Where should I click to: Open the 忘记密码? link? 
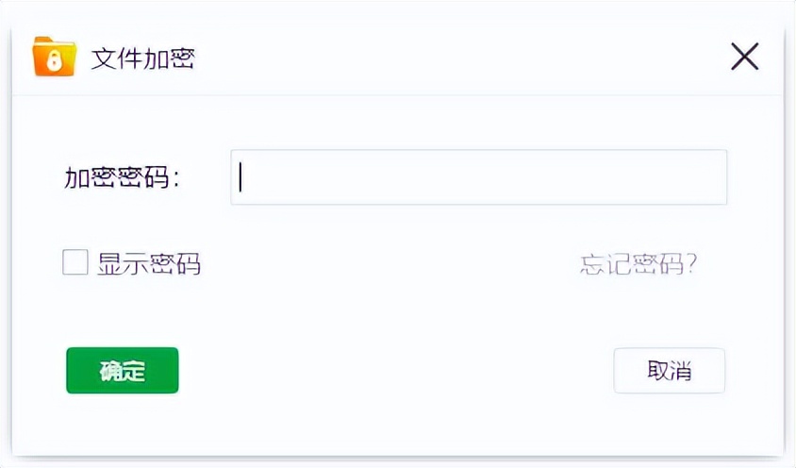tap(638, 264)
